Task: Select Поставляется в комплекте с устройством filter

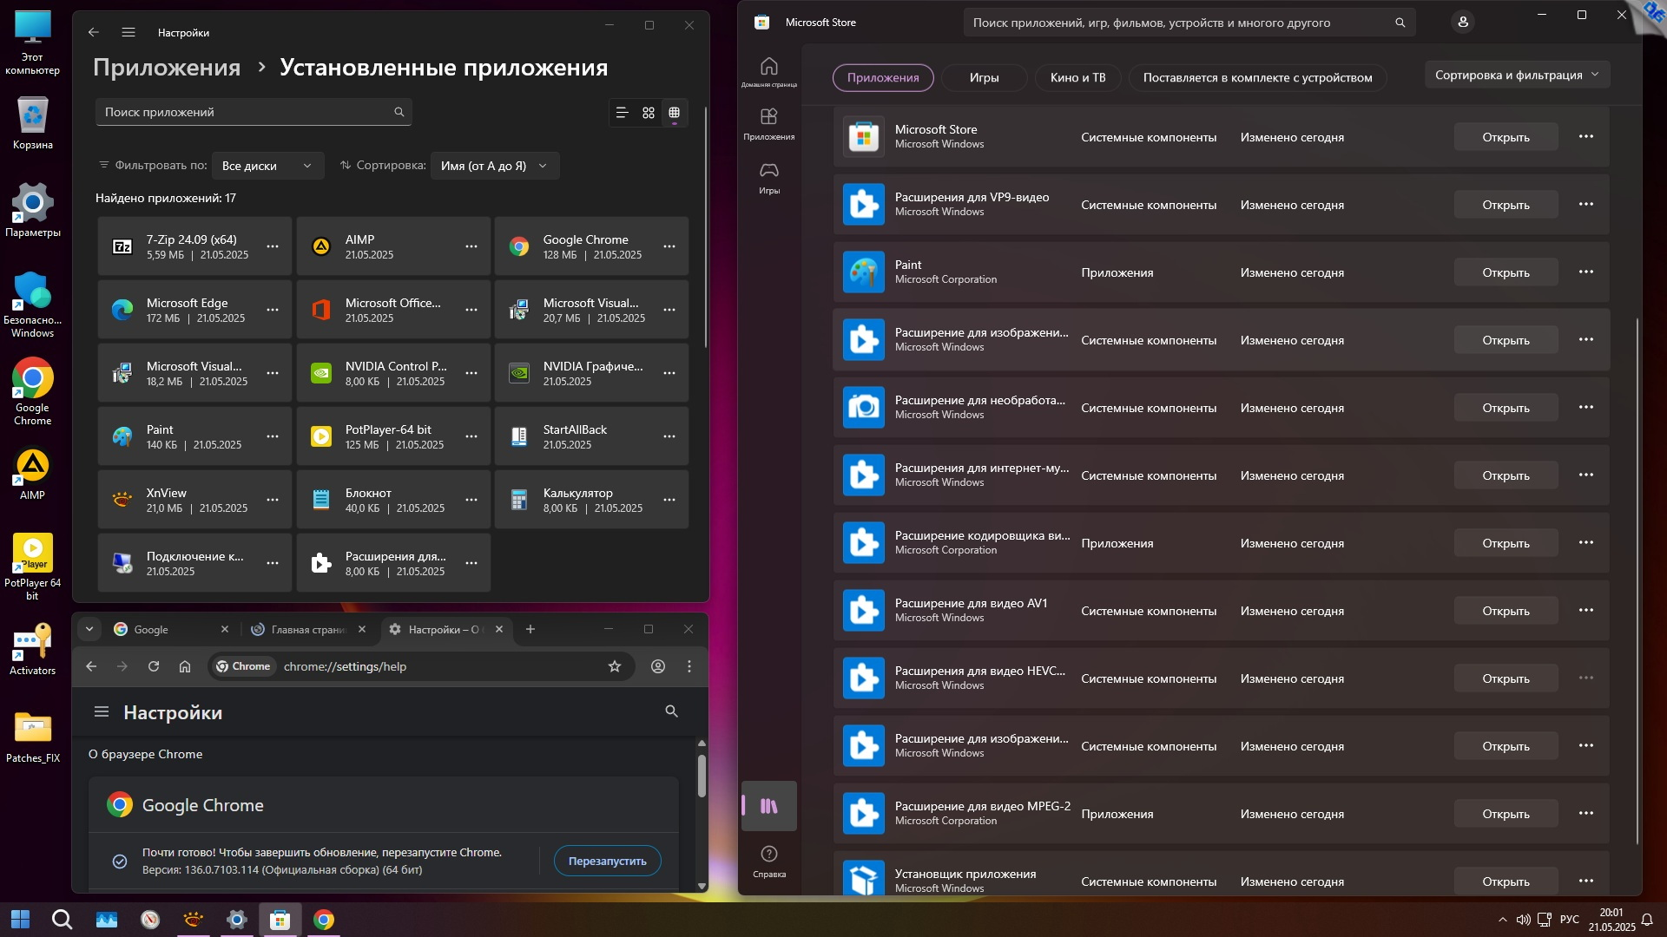Action: [x=1257, y=78]
